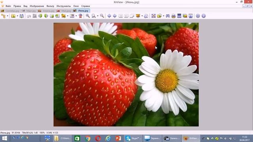This screenshot has width=253, height=142.
Task: Open the Изображение menu
Action: coord(37,6)
